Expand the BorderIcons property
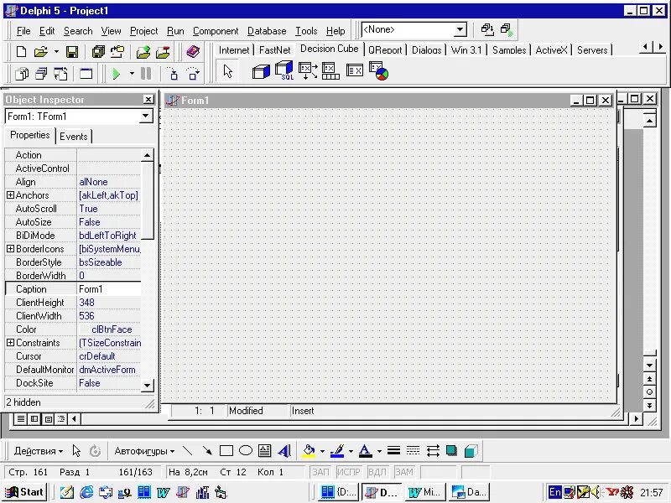The width and height of the screenshot is (671, 503). 10,248
